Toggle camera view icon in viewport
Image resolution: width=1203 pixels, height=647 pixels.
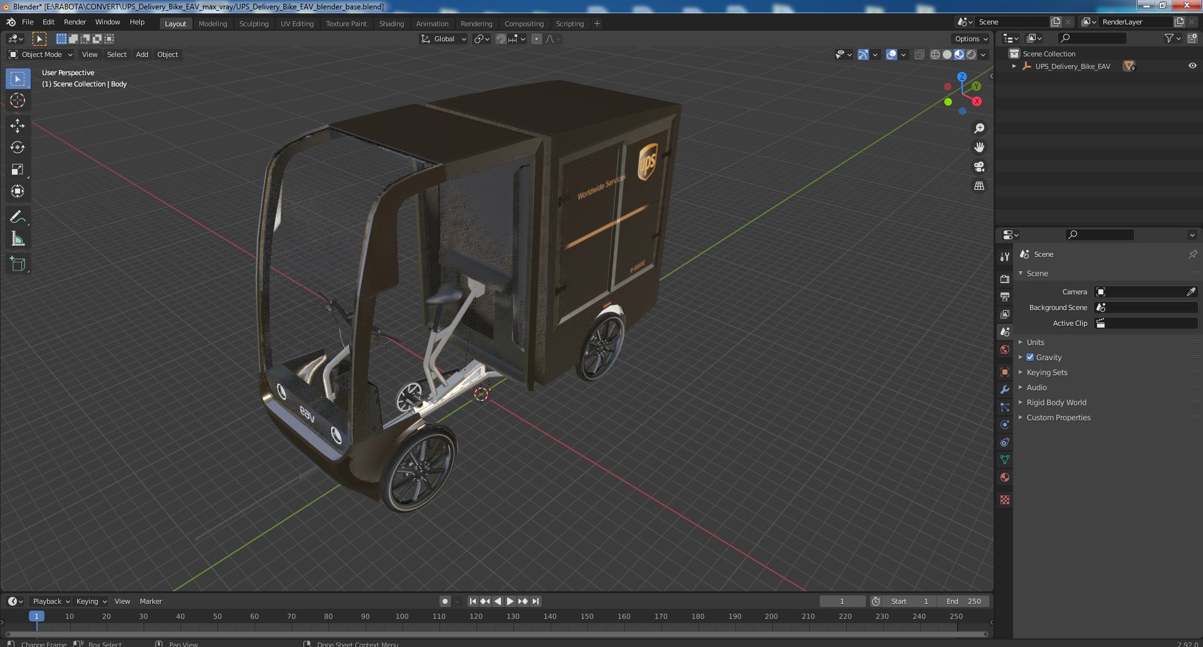click(979, 167)
